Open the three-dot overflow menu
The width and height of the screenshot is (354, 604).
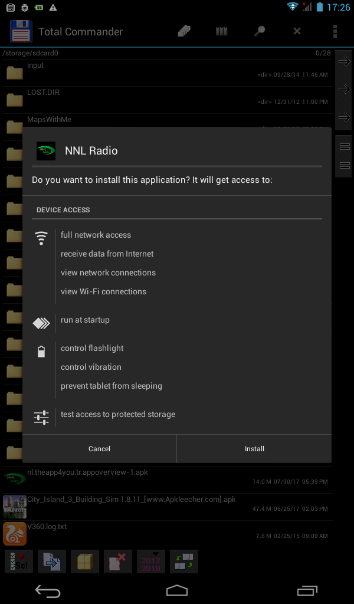tap(335, 31)
